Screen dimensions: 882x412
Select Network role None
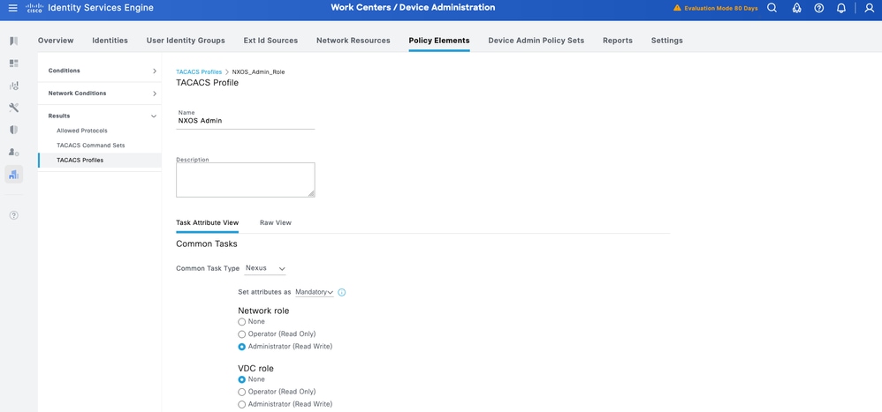[242, 322]
